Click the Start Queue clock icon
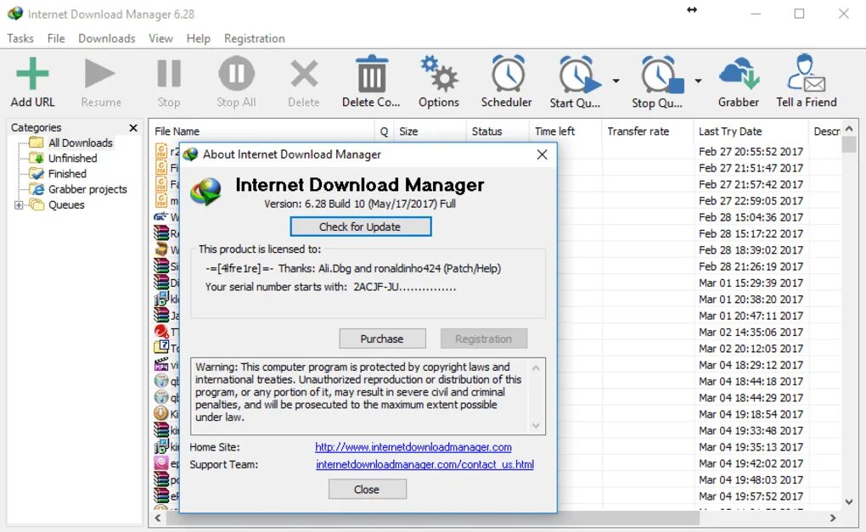This screenshot has height=532, width=866. [579, 75]
